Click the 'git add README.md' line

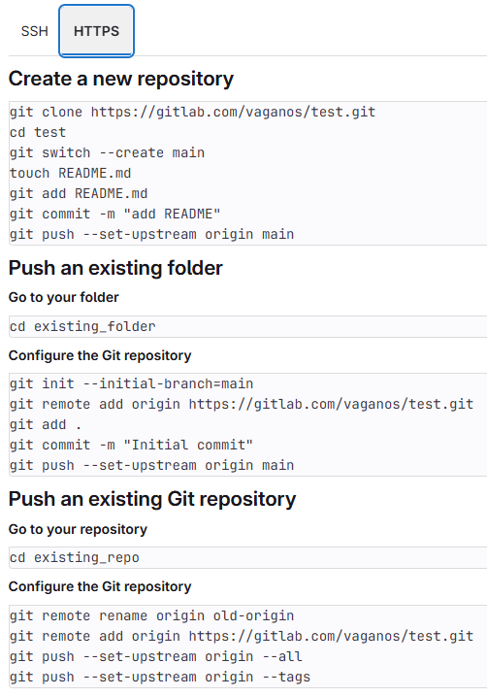(79, 193)
